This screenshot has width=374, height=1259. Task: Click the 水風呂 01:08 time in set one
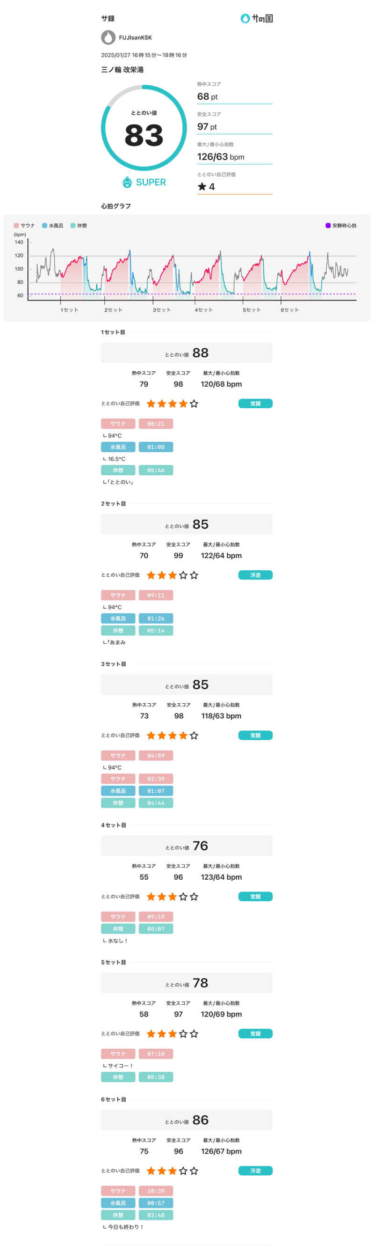pos(156,447)
